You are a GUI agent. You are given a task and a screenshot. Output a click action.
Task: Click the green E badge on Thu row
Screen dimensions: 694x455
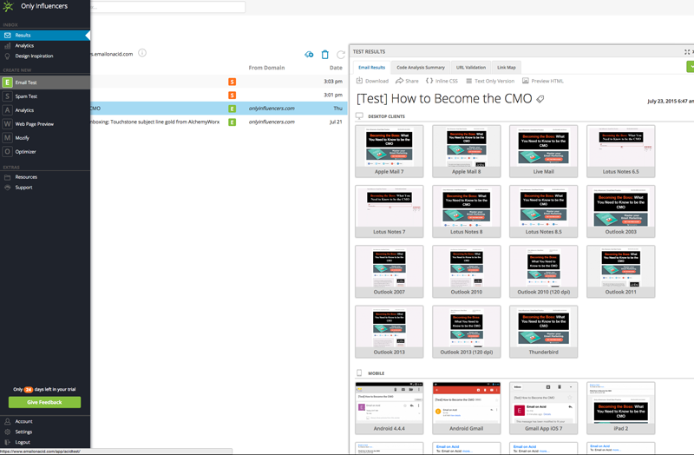point(232,109)
